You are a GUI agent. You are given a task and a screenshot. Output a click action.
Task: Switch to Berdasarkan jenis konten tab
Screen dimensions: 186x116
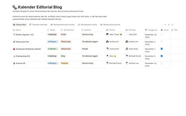pos(63,25)
